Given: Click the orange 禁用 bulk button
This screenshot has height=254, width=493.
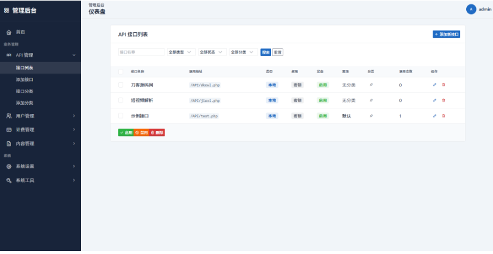Looking at the screenshot, I should point(141,133).
